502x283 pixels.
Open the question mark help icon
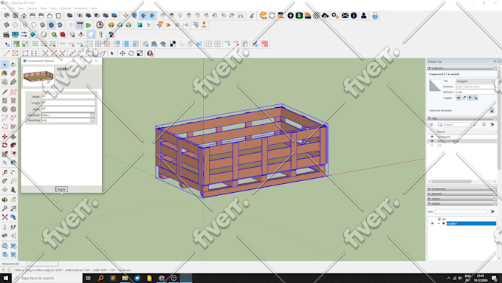pyautogui.click(x=150, y=53)
